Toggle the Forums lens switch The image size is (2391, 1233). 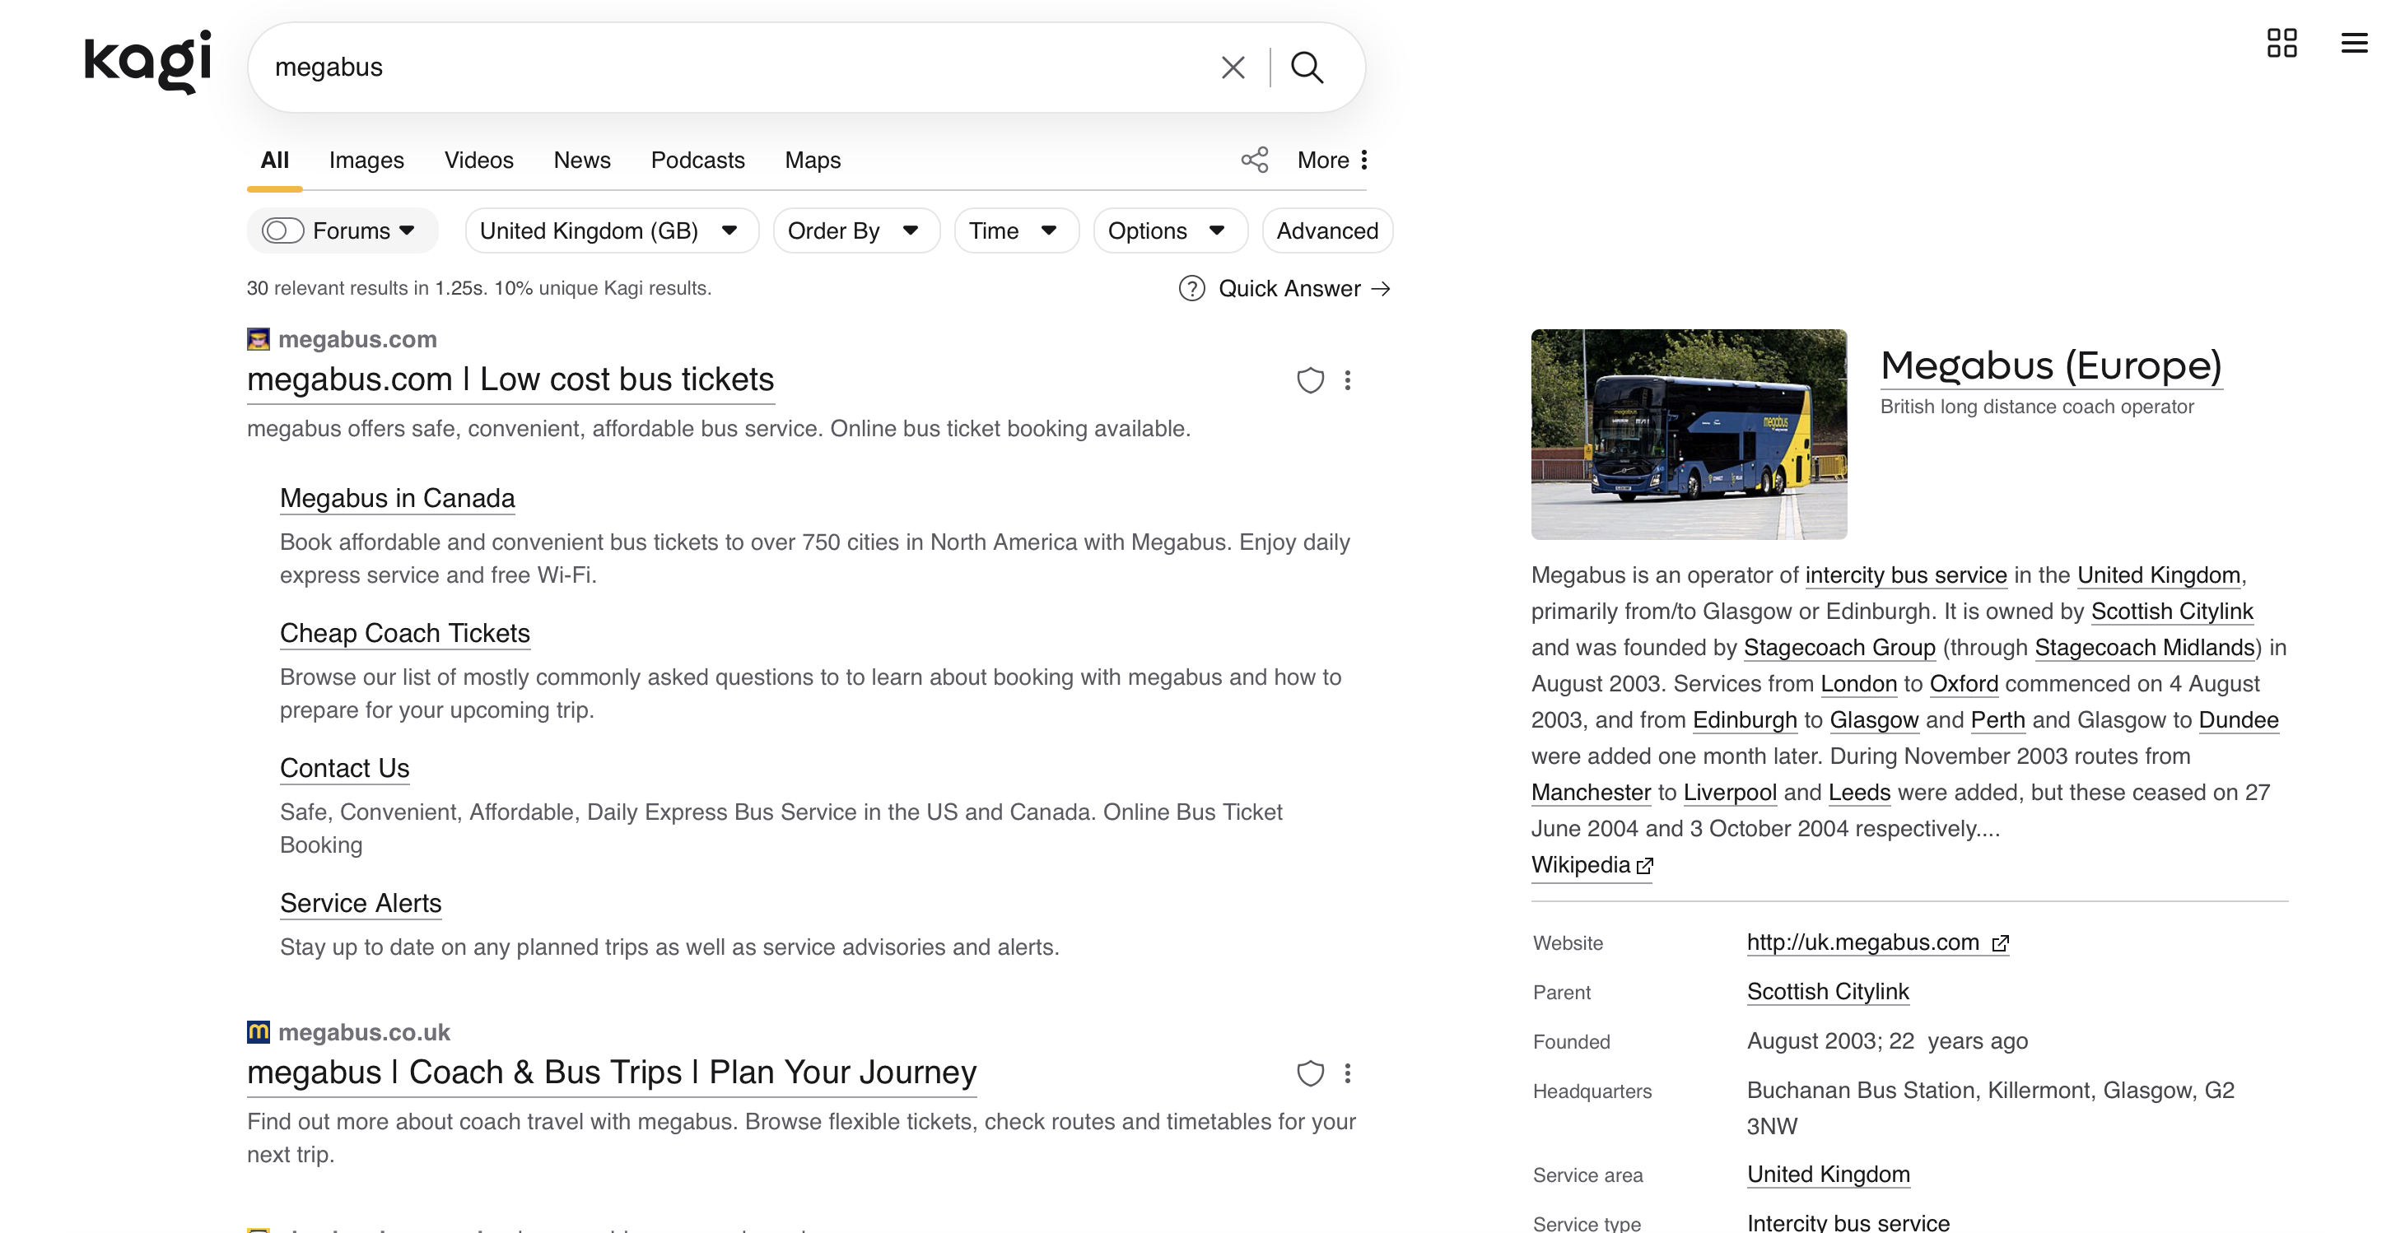pyautogui.click(x=282, y=231)
